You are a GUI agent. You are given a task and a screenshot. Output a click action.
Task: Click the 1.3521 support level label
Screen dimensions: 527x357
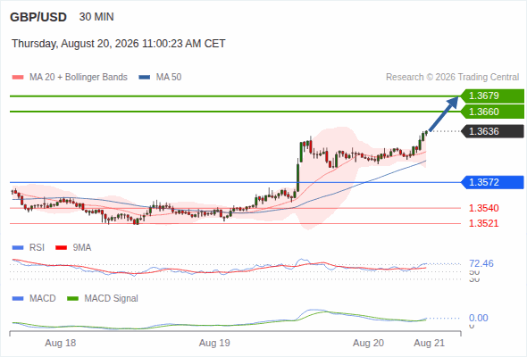point(483,223)
